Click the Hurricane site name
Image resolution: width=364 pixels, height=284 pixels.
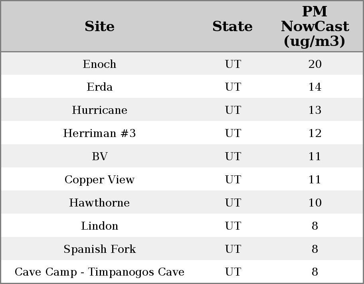[99, 110]
